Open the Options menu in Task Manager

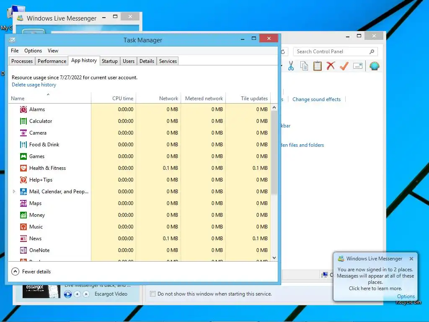(x=33, y=51)
